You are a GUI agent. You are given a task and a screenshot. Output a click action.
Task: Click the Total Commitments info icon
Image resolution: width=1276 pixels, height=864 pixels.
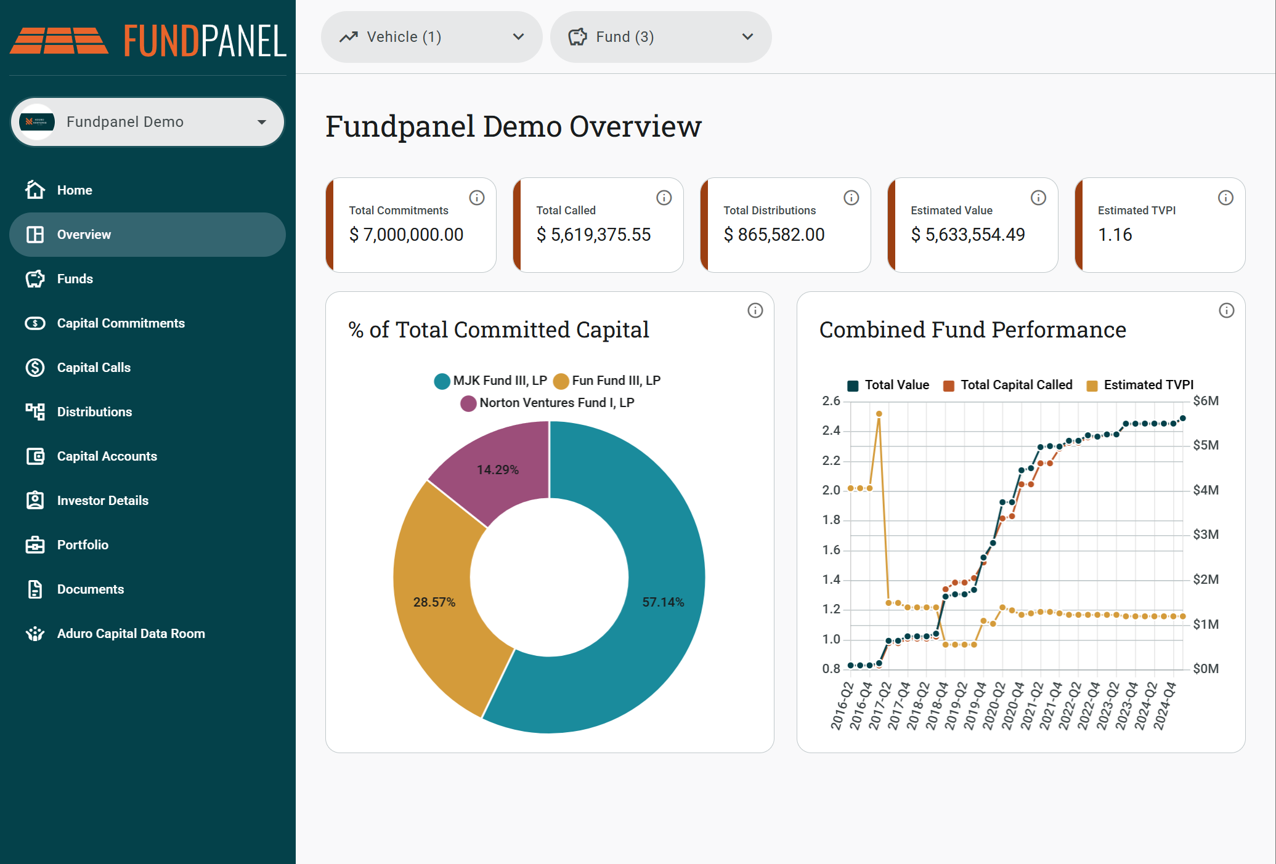point(477,198)
